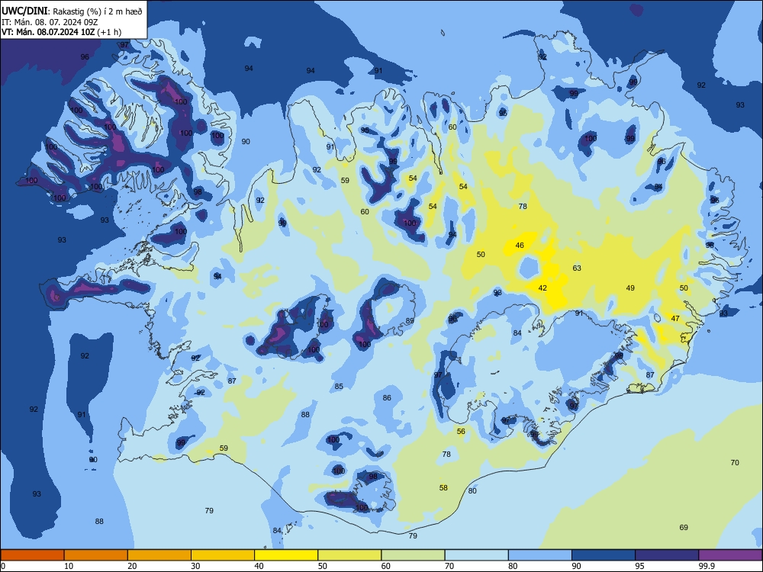763x572 pixels.
Task: Click the map humidity value '49'
Action: [630, 288]
